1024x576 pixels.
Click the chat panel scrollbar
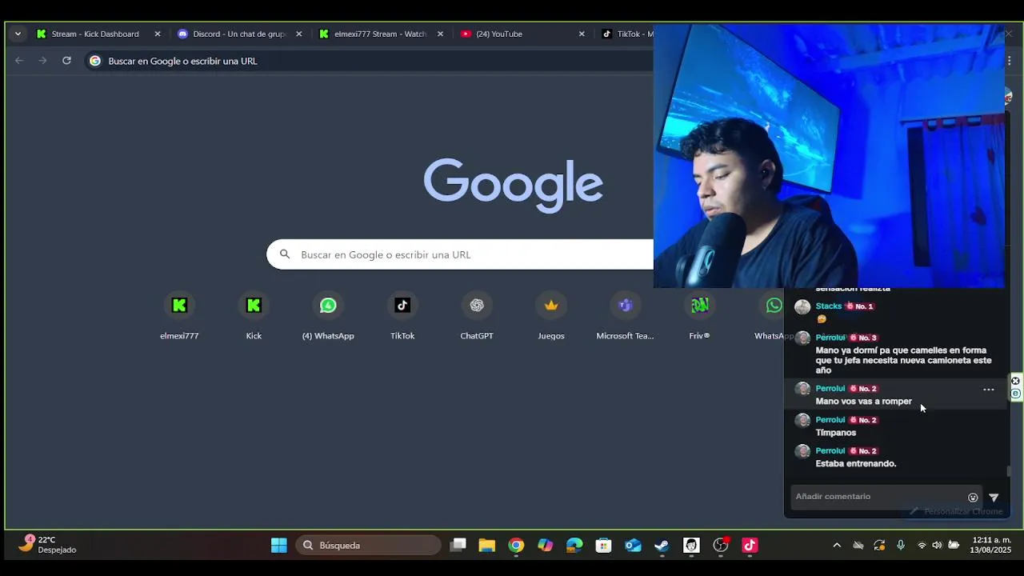coord(1009,471)
